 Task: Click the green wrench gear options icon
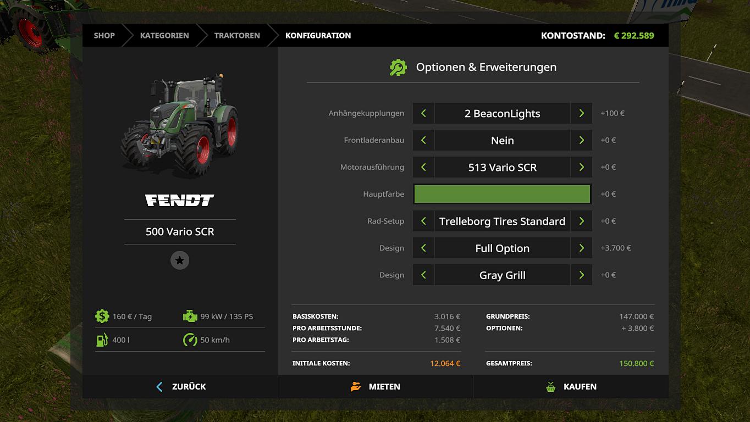(x=398, y=68)
